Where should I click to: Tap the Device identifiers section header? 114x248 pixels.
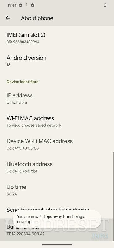(23, 82)
